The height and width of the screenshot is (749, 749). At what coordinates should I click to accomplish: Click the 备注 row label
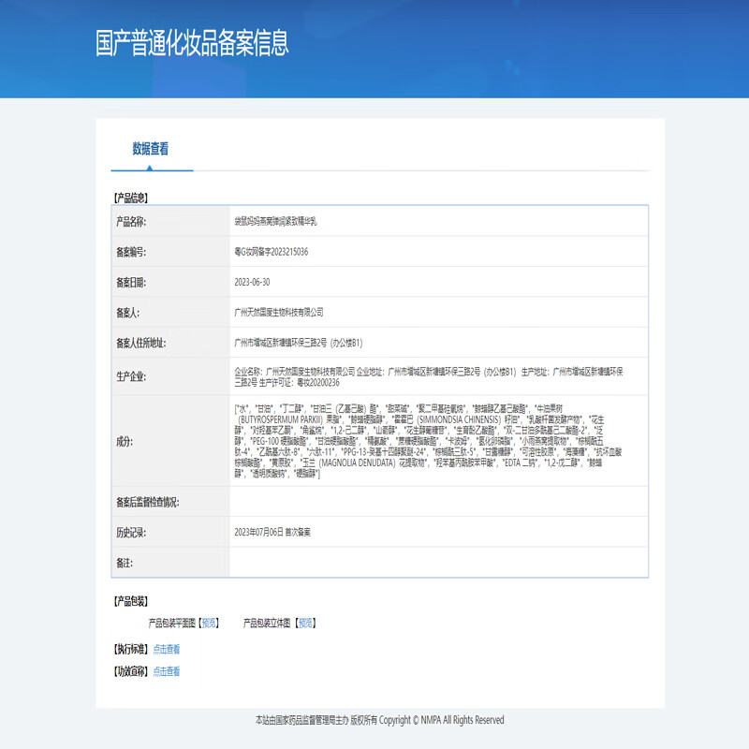click(x=125, y=563)
